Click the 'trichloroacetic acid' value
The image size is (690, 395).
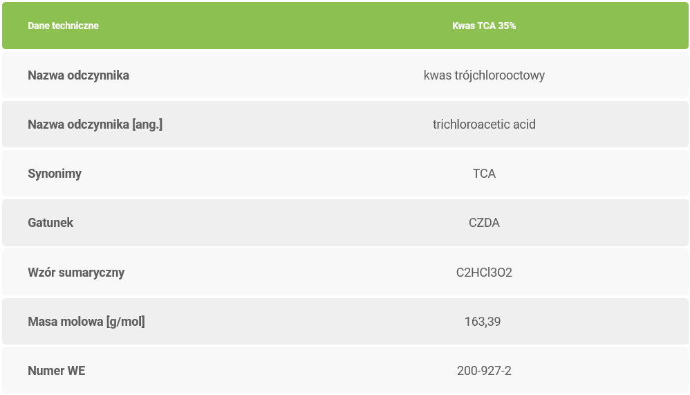pos(484,125)
